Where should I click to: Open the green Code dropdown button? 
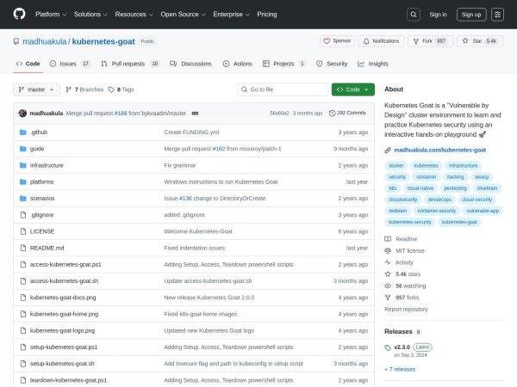(352, 89)
